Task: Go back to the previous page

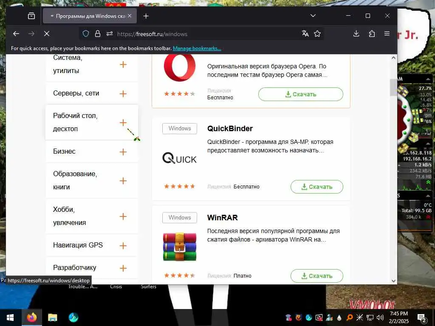Action: point(16,34)
